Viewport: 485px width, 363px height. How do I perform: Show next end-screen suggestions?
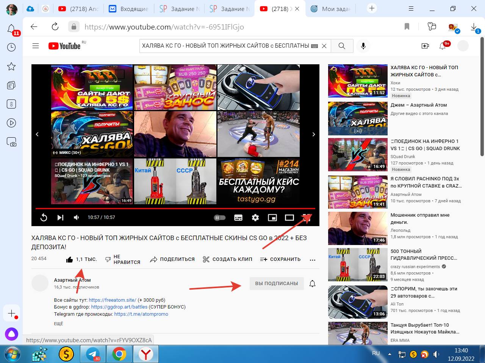click(x=314, y=134)
